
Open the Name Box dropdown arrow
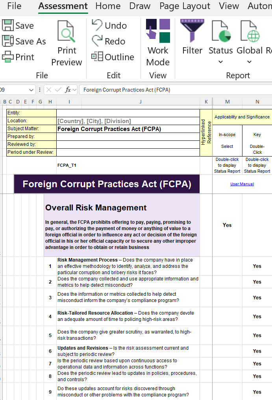click(x=39, y=90)
